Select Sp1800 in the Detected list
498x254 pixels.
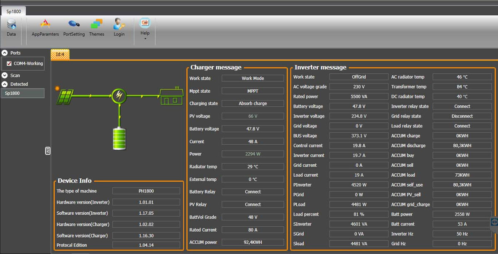point(22,93)
